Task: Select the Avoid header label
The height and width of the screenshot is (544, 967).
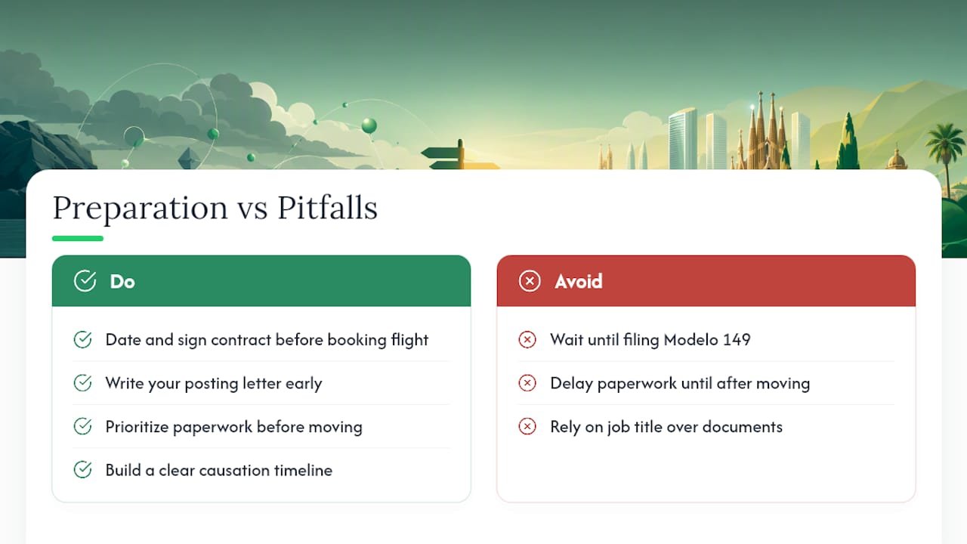Action: (x=579, y=282)
